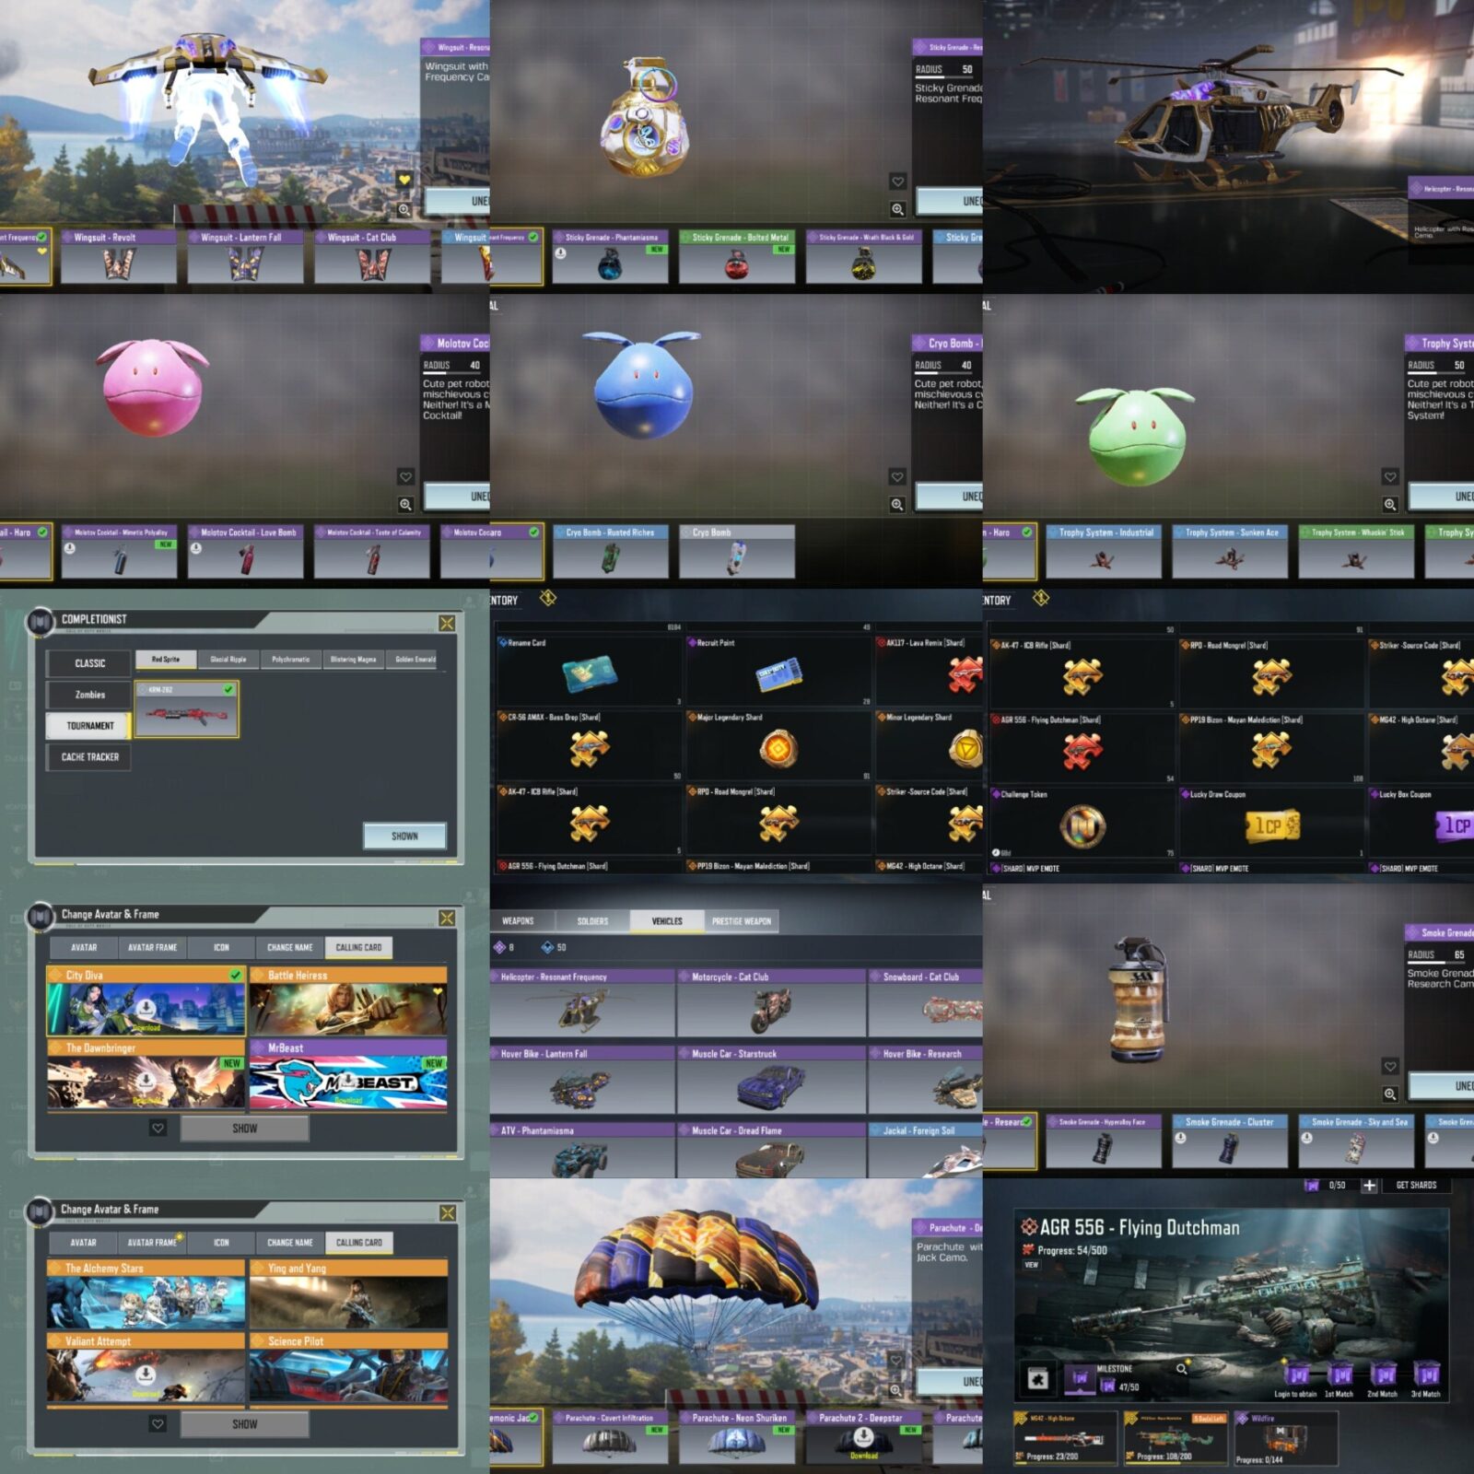Image resolution: width=1474 pixels, height=1474 pixels.
Task: Download Molotov Cocktail - Mimetic Polyalloy skin
Action: pyautogui.click(x=70, y=548)
